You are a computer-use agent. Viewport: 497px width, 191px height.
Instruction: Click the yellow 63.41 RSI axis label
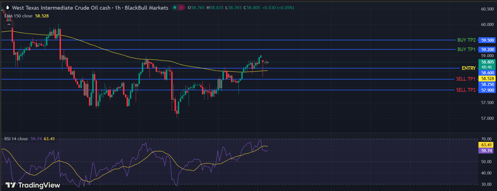[x=486, y=145]
